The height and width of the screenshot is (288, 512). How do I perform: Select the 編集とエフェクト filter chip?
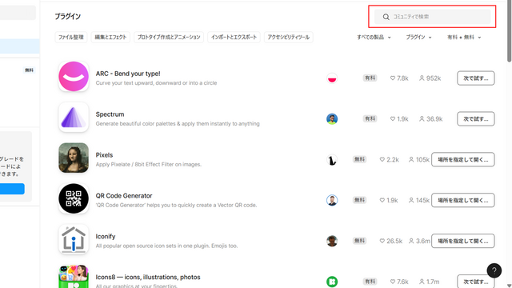point(110,38)
